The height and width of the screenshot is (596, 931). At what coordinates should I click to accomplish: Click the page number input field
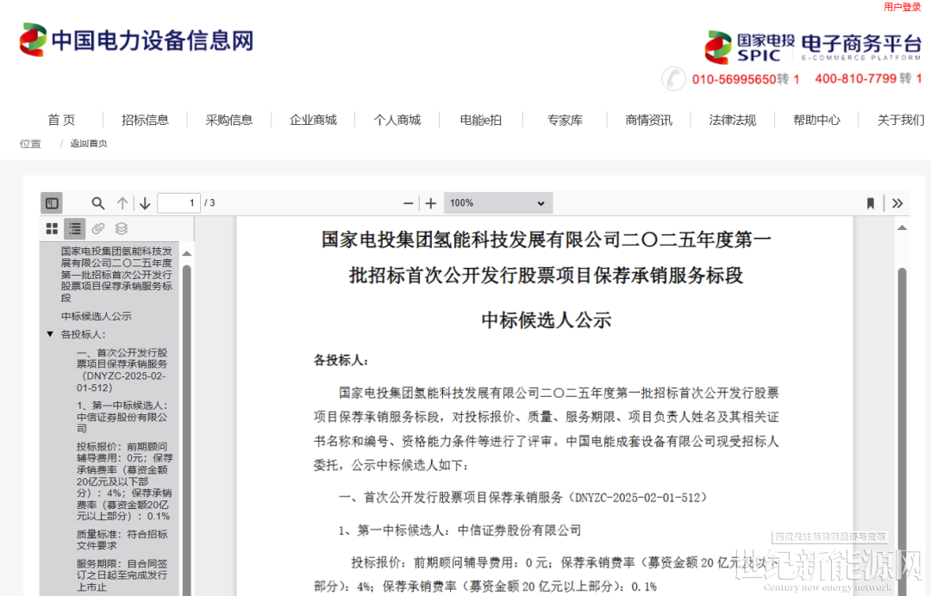(x=178, y=202)
